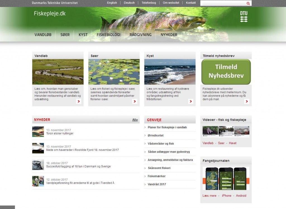Image resolution: width=286 pixels, height=209 pixels.
Task: Open Fangstjournalen iPhone app link
Action: tap(227, 196)
